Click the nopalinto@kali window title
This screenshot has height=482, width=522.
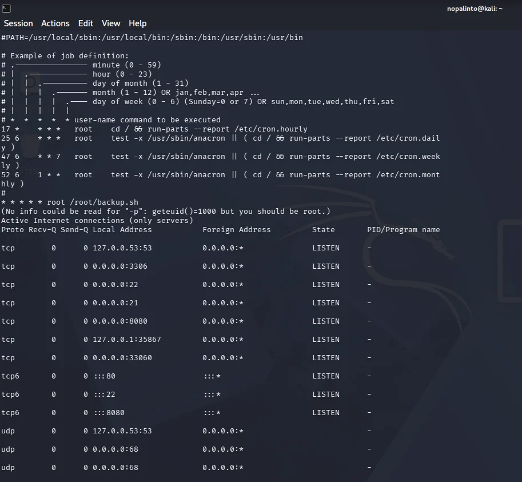pos(475,9)
